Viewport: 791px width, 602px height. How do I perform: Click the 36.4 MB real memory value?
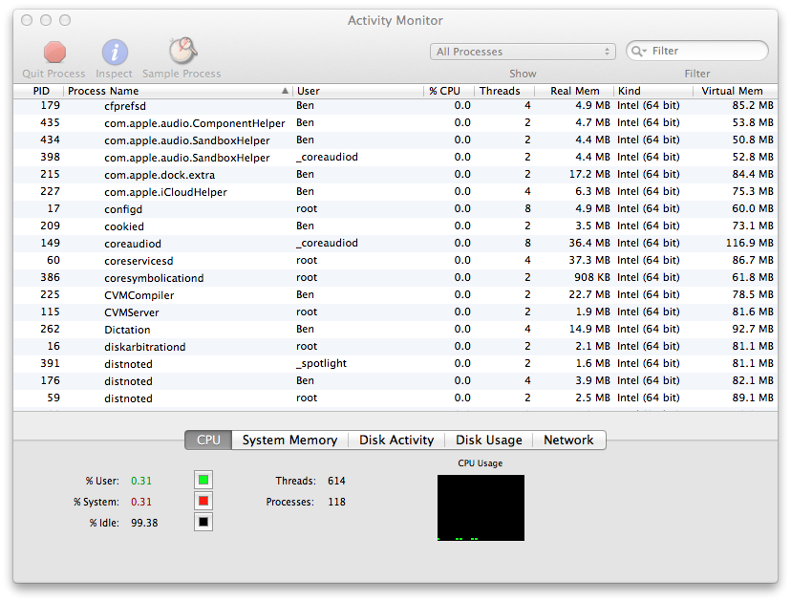pos(589,244)
